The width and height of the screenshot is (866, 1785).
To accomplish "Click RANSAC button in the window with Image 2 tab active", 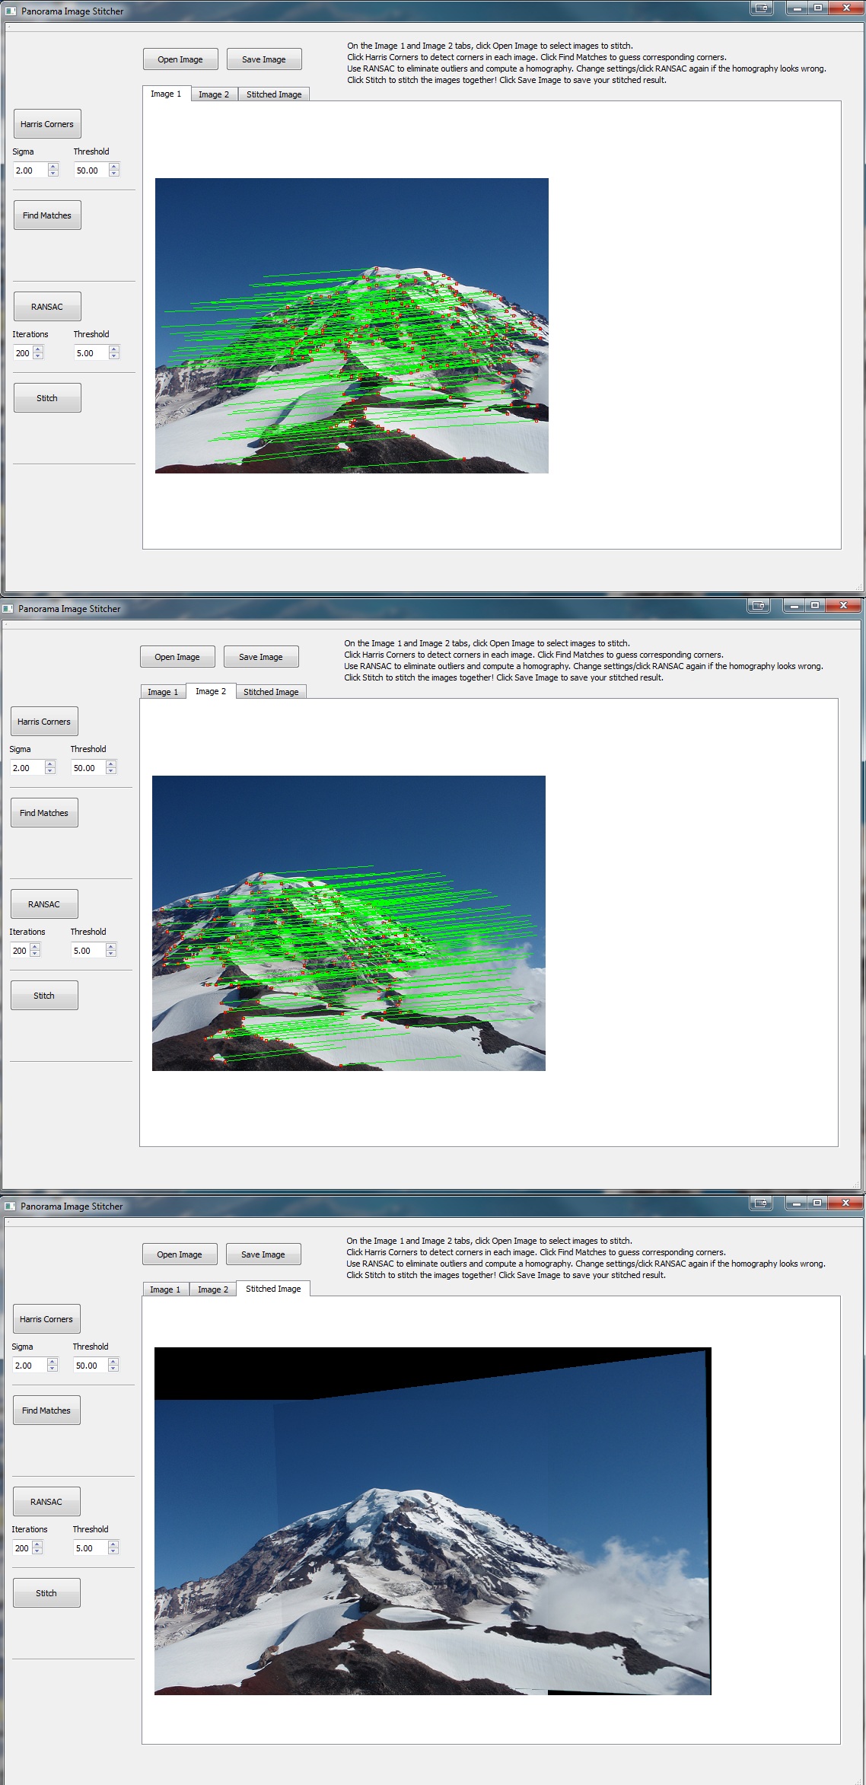I will pyautogui.click(x=44, y=904).
